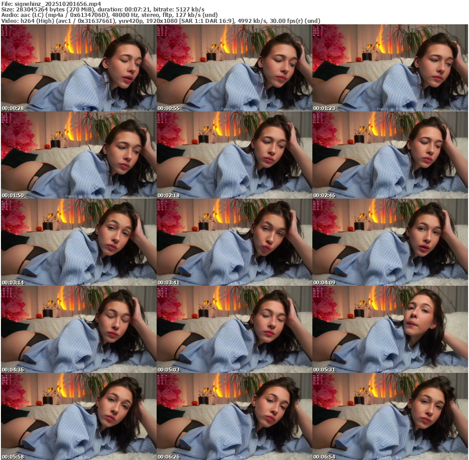The height and width of the screenshot is (460, 469).
Task: Click the "Audio: aac (LC)" info line
Action: (109, 15)
